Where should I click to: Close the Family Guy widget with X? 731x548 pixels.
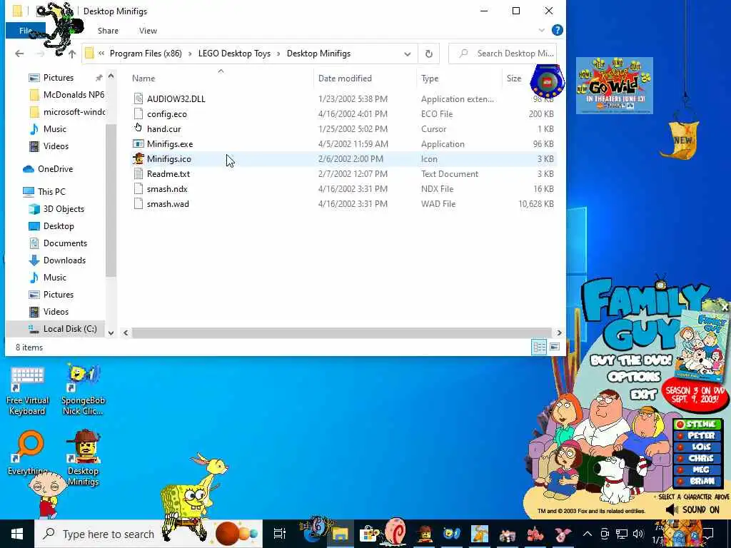coord(725,308)
